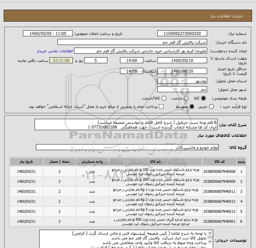Screen dimensions: 256x248
Task: Click the نام کالا column header
Action: (156, 161)
